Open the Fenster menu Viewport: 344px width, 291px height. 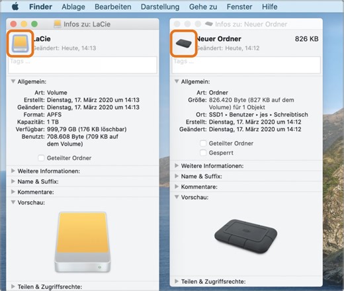239,7
